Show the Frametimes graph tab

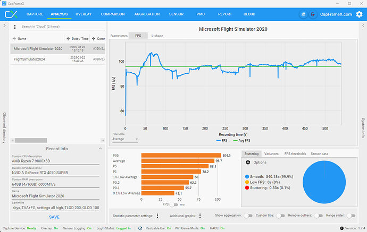pos(119,36)
